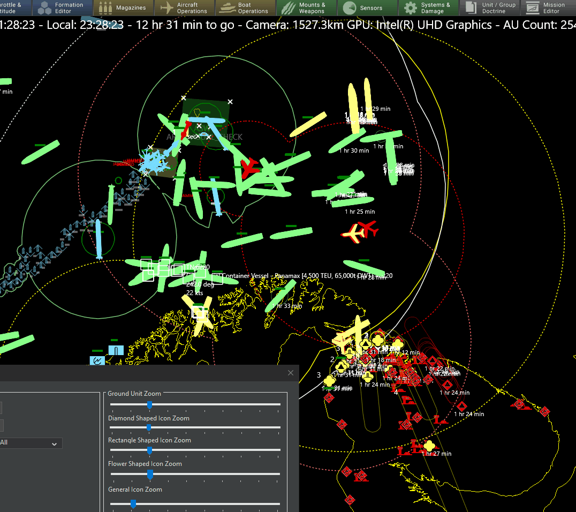
Task: Click the 'TN:6220' track number label
Action: [x=198, y=267]
